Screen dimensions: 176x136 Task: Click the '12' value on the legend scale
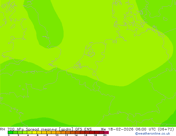[66, 135]
